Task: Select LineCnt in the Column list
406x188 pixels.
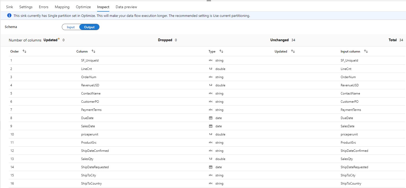Action: (x=87, y=69)
